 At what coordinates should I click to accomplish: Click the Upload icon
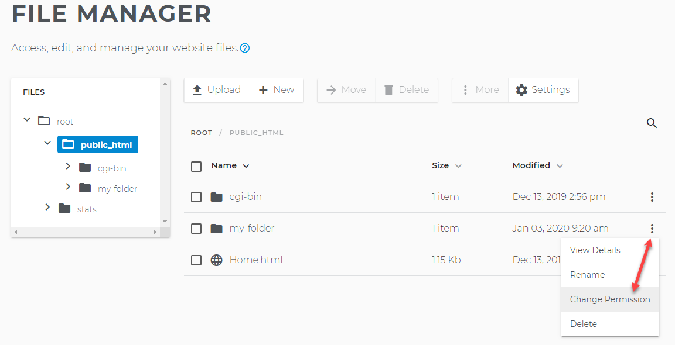tap(197, 89)
